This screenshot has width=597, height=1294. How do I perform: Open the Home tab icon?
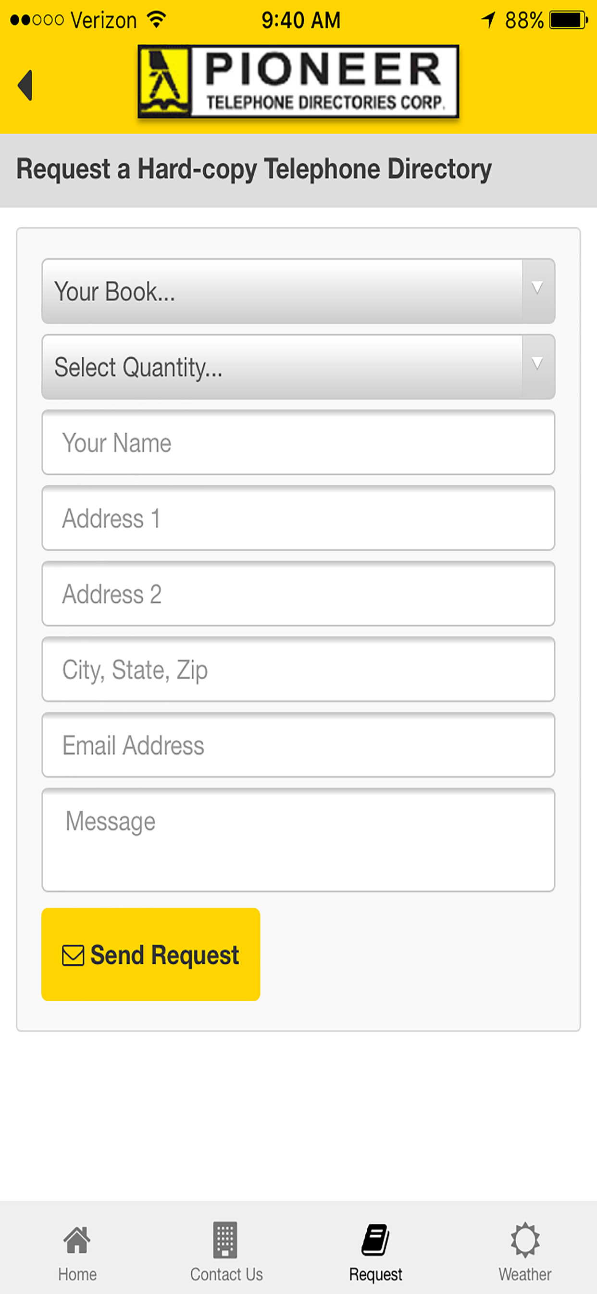(x=77, y=1240)
